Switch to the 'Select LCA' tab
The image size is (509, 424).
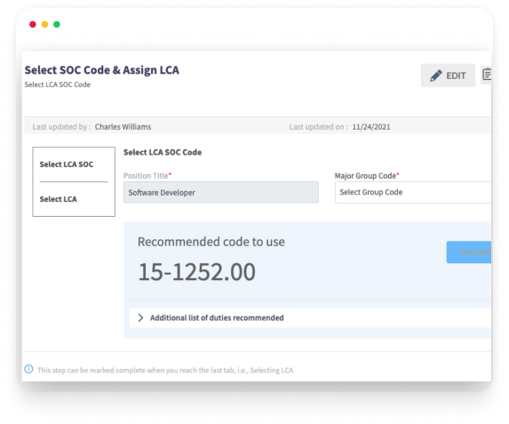tap(59, 199)
